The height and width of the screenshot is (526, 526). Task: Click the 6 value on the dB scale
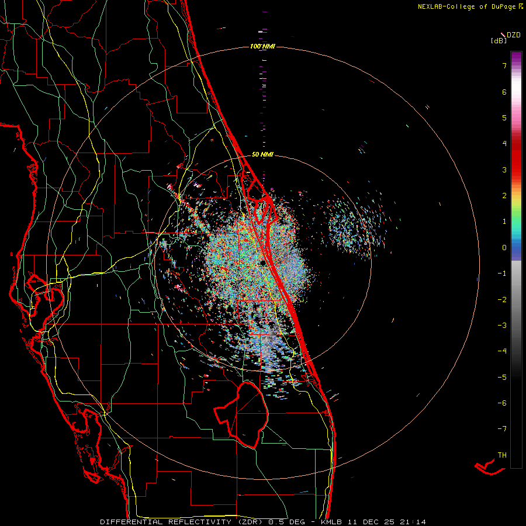tap(504, 92)
